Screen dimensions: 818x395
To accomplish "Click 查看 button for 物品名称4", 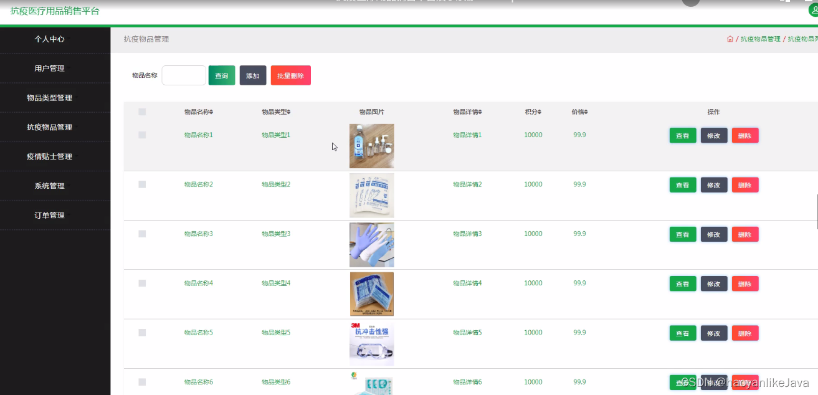I will tap(683, 283).
